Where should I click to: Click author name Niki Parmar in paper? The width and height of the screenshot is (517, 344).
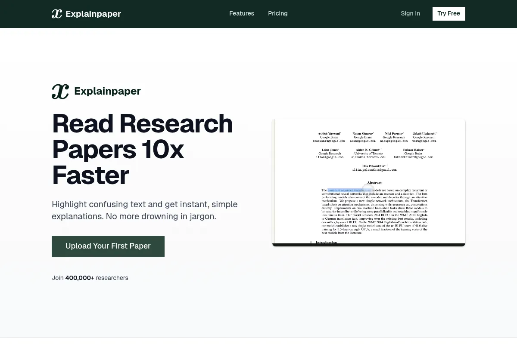(x=394, y=134)
